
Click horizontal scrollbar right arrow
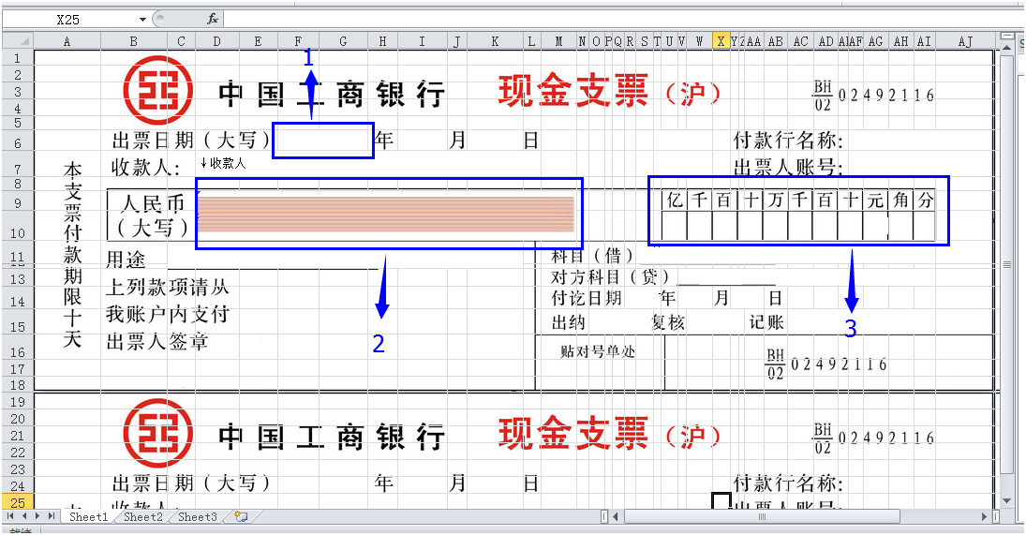[984, 516]
